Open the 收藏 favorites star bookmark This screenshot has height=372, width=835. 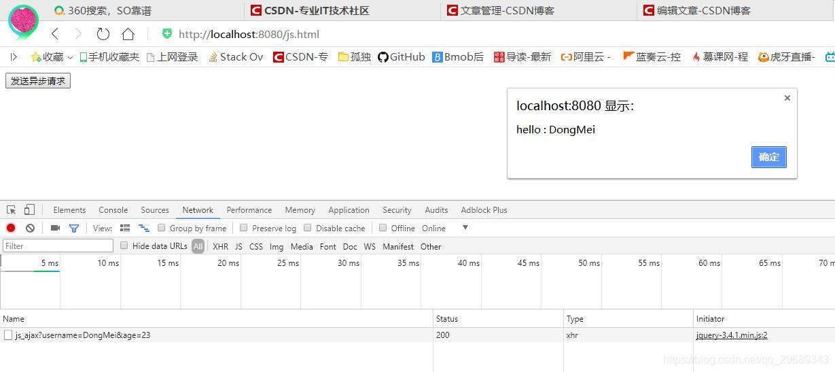[47, 57]
